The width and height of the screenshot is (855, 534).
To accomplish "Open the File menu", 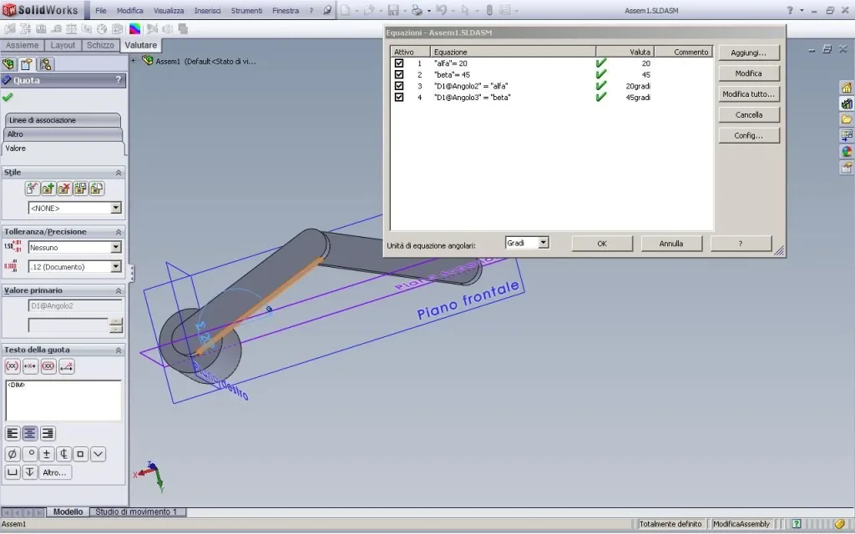I will pyautogui.click(x=101, y=10).
